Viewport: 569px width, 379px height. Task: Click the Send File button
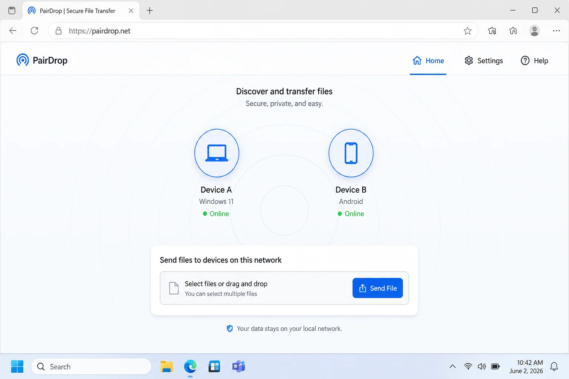coord(377,288)
